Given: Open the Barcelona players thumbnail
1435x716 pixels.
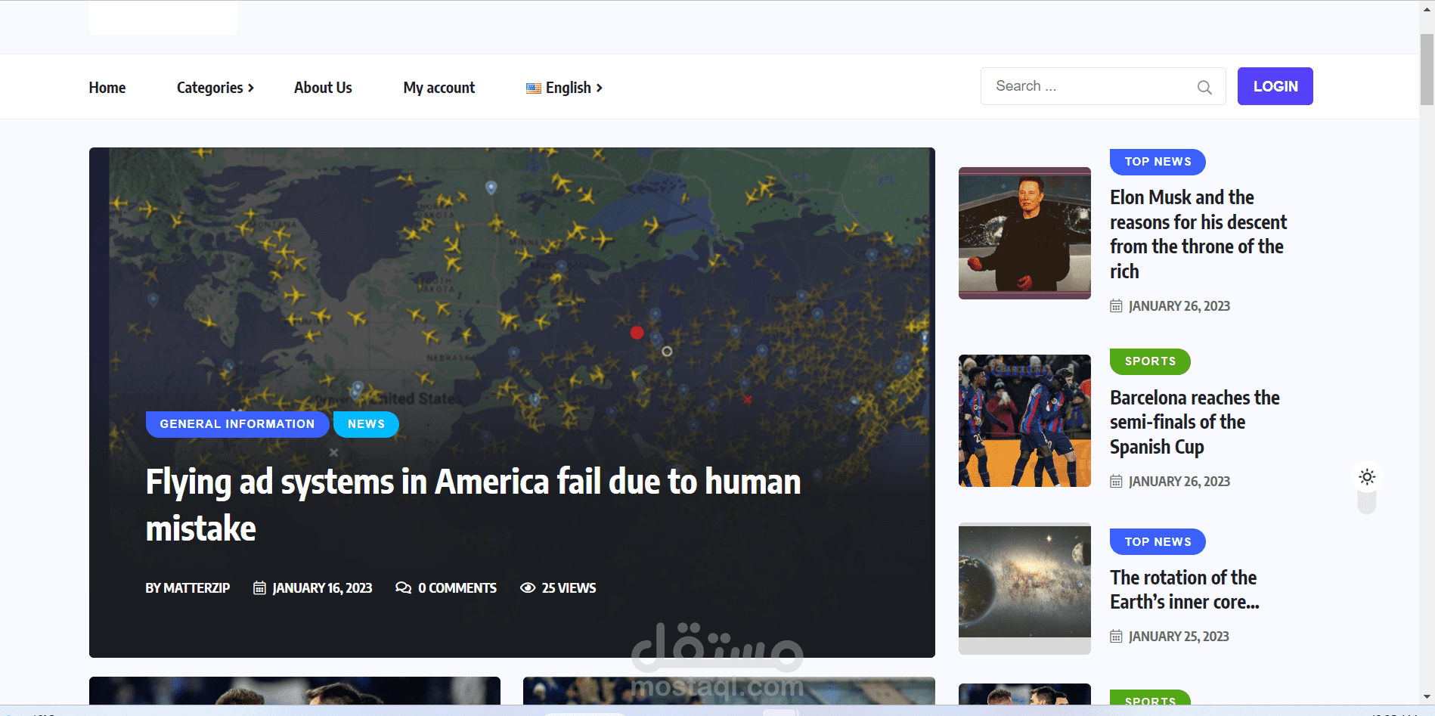Looking at the screenshot, I should click(1024, 420).
